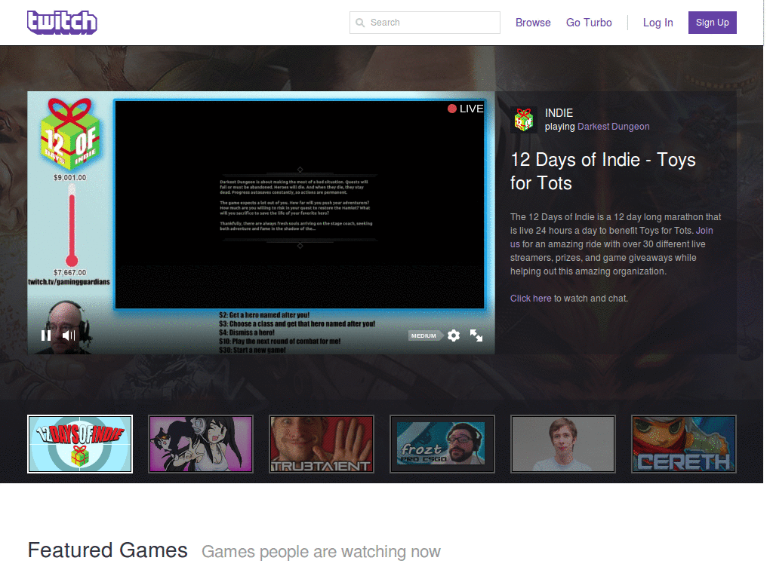Click the 12 Days of Indie gift box logo in video
This screenshot has width=773, height=579.
click(70, 134)
